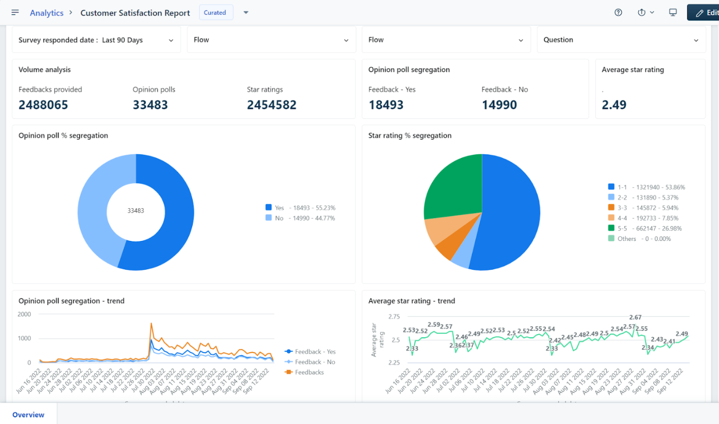719x424 pixels.
Task: Open the hamburger navigation menu
Action: (15, 12)
